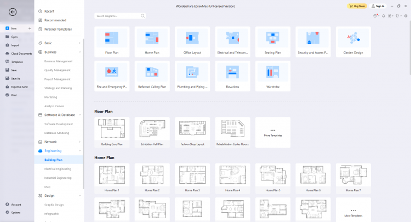Open the Home Plan 4 thumbnail

coord(233,178)
